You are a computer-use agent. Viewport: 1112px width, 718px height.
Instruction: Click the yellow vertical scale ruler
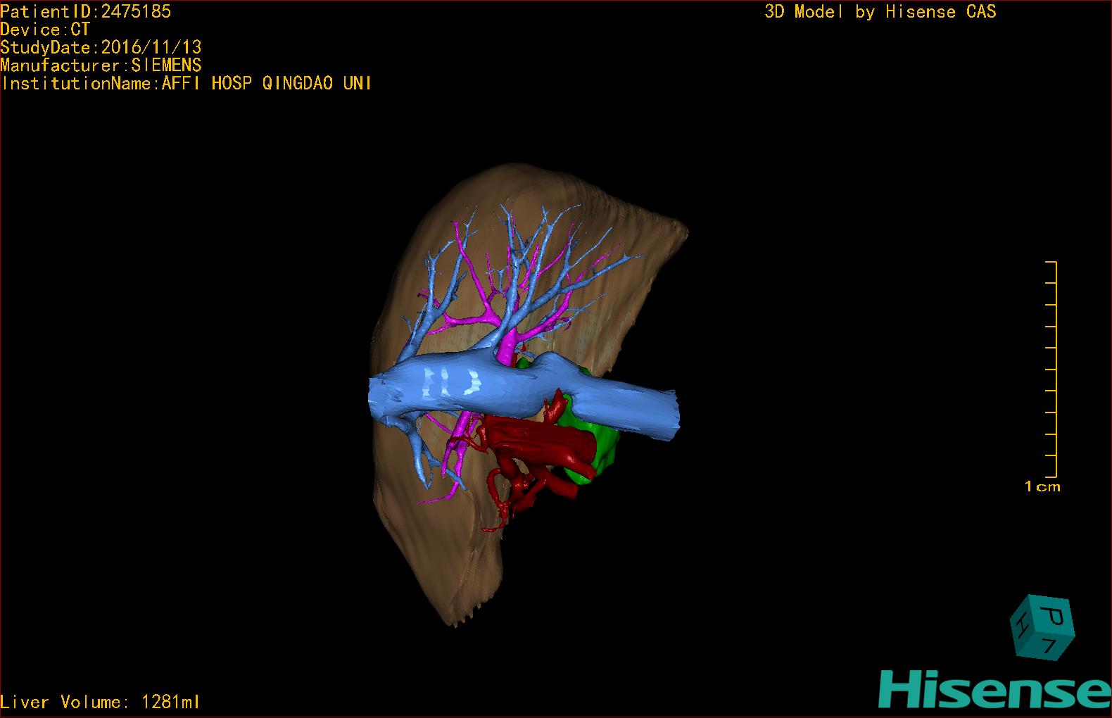pyautogui.click(x=1051, y=369)
